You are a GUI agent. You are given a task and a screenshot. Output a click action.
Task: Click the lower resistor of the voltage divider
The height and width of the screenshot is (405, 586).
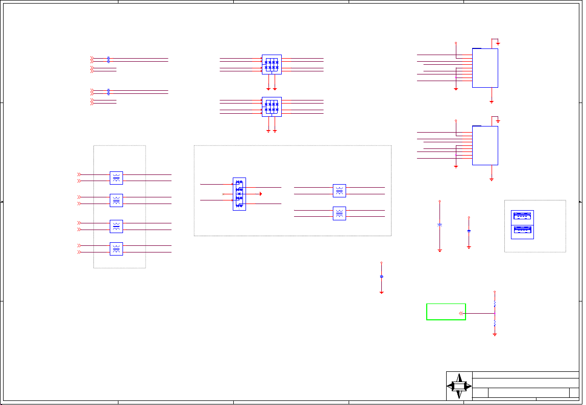pyautogui.click(x=495, y=323)
